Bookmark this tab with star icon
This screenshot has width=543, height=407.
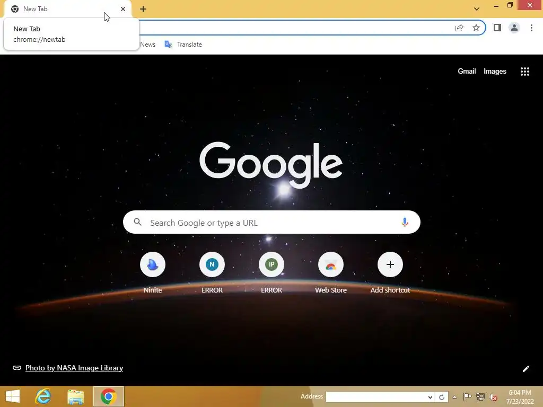click(x=476, y=28)
